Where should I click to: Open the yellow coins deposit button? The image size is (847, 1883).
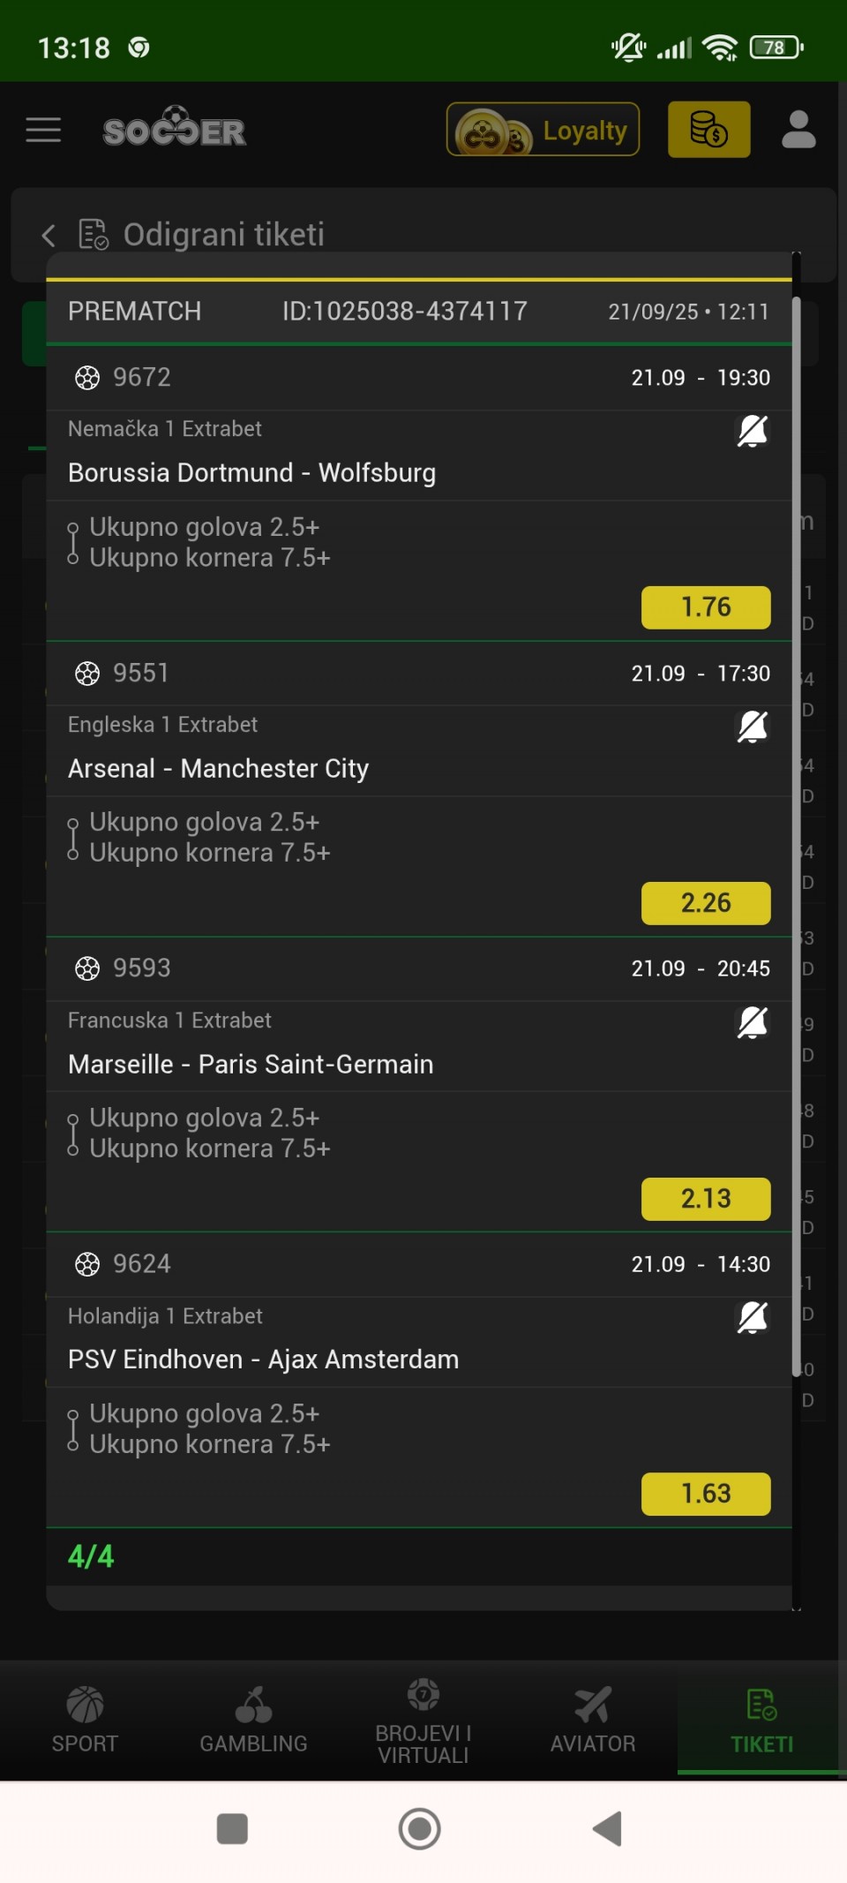pos(708,130)
